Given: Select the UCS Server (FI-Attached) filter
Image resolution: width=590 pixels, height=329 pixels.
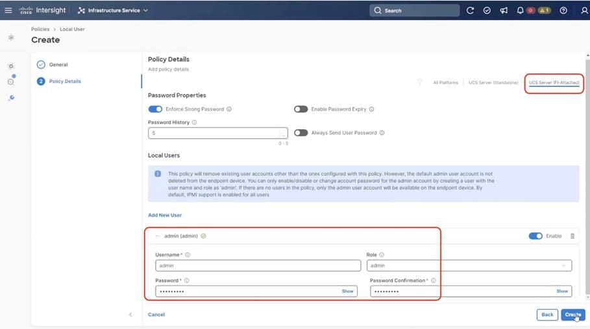Looking at the screenshot, I should coord(554,82).
